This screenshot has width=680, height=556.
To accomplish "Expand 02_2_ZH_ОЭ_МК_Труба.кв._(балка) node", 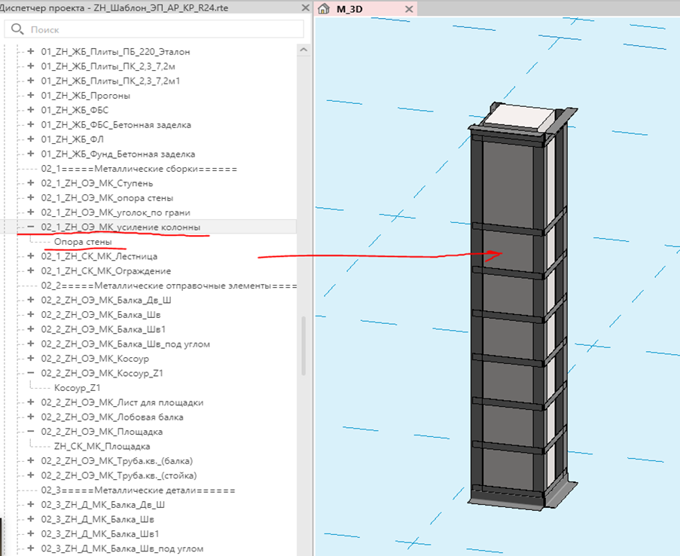I will tap(31, 460).
